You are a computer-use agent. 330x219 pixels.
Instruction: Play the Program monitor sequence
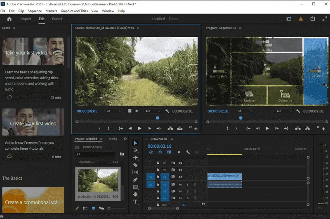tap(267, 128)
